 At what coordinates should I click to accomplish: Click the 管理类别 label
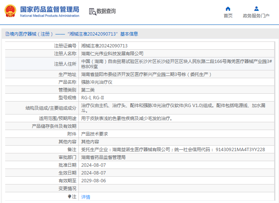click(67, 90)
